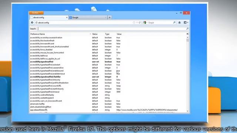Open the URL history dropdown arrow

pyautogui.click(x=137, y=23)
